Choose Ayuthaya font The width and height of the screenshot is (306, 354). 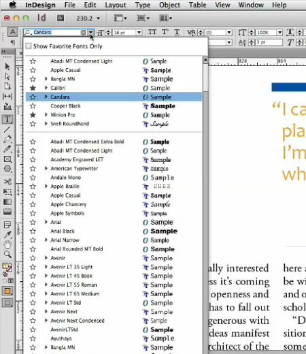coord(114,338)
